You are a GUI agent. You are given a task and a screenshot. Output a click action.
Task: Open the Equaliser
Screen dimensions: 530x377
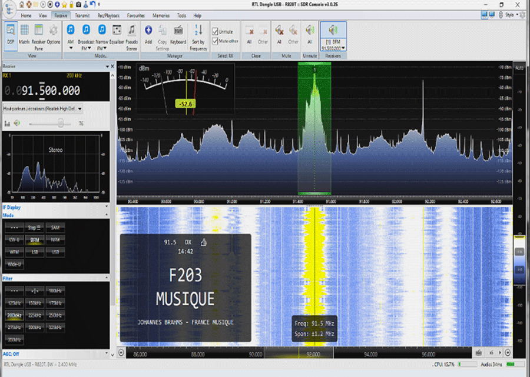point(117,34)
